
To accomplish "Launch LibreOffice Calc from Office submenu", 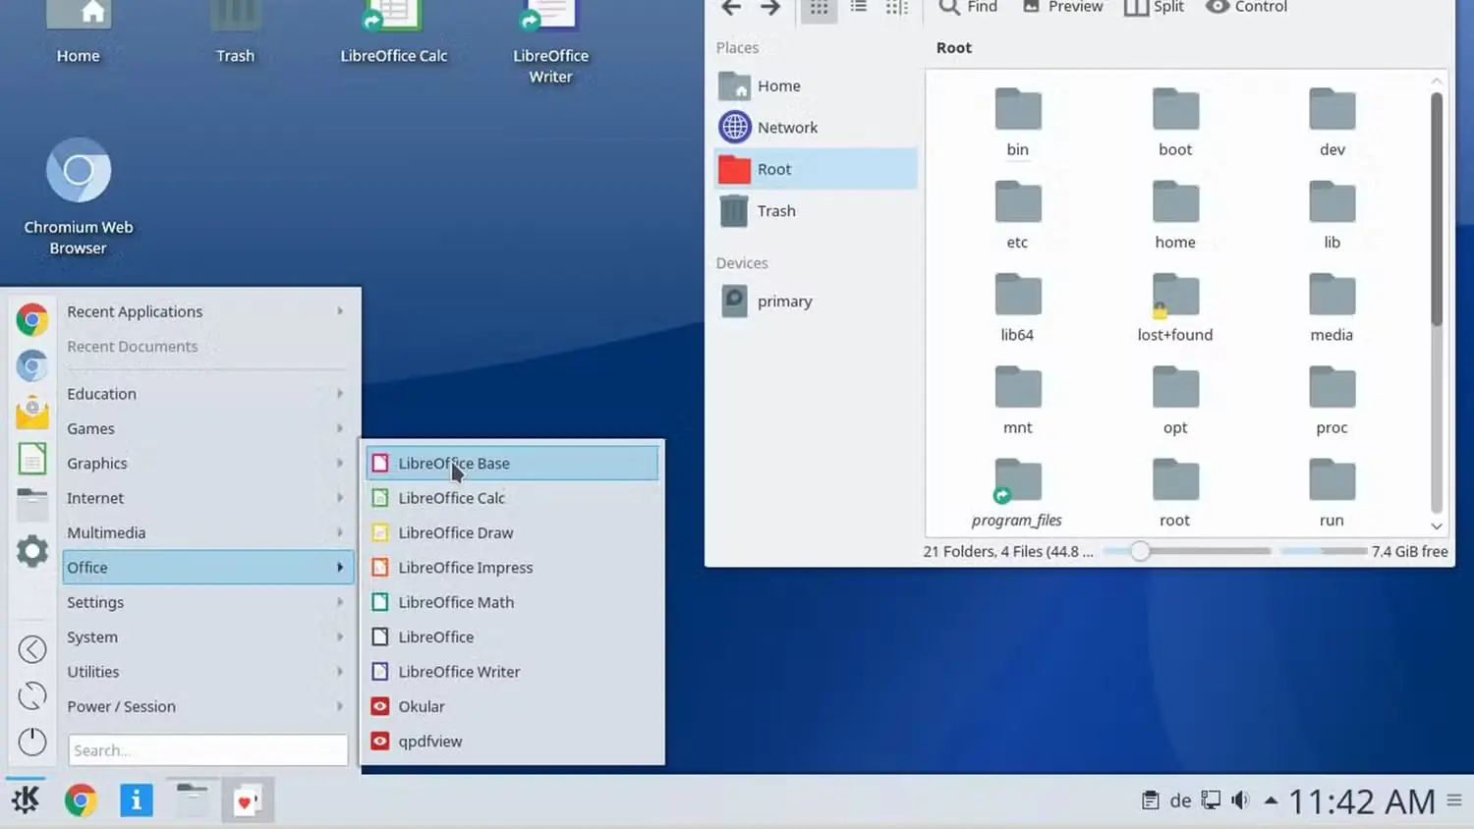I will tap(512, 498).
